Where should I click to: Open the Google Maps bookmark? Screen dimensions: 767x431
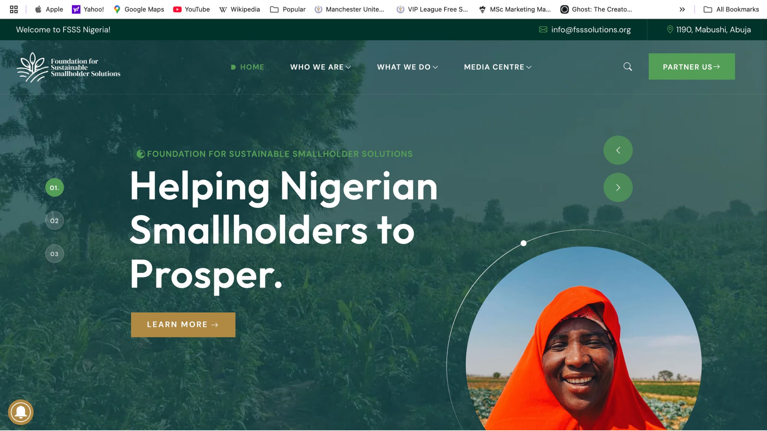(139, 9)
